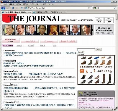Click the ad info icon on LOCONDO banner
The width and height of the screenshot is (118, 111).
pyautogui.click(x=114, y=84)
